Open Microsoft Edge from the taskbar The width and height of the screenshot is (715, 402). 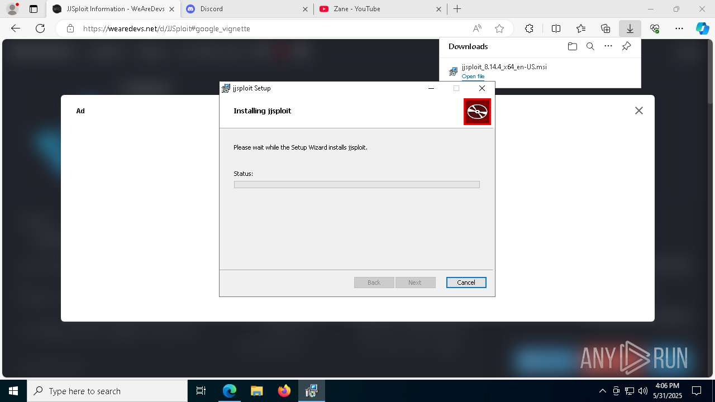click(x=230, y=391)
